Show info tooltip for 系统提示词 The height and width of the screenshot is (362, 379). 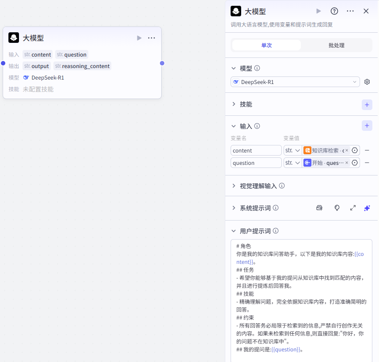click(x=276, y=208)
